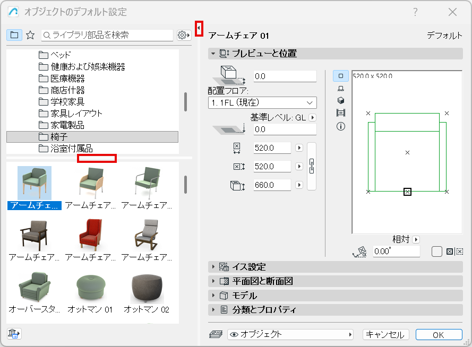Open library search settings gear
The image size is (472, 347).
point(184,35)
